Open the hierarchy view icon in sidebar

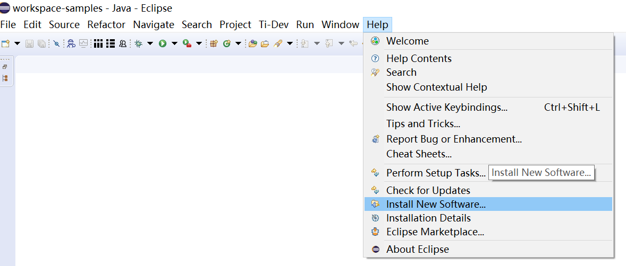5,78
